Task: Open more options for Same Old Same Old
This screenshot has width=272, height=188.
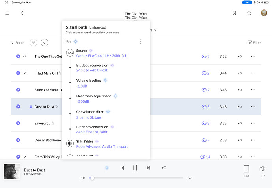Action: [x=253, y=90]
